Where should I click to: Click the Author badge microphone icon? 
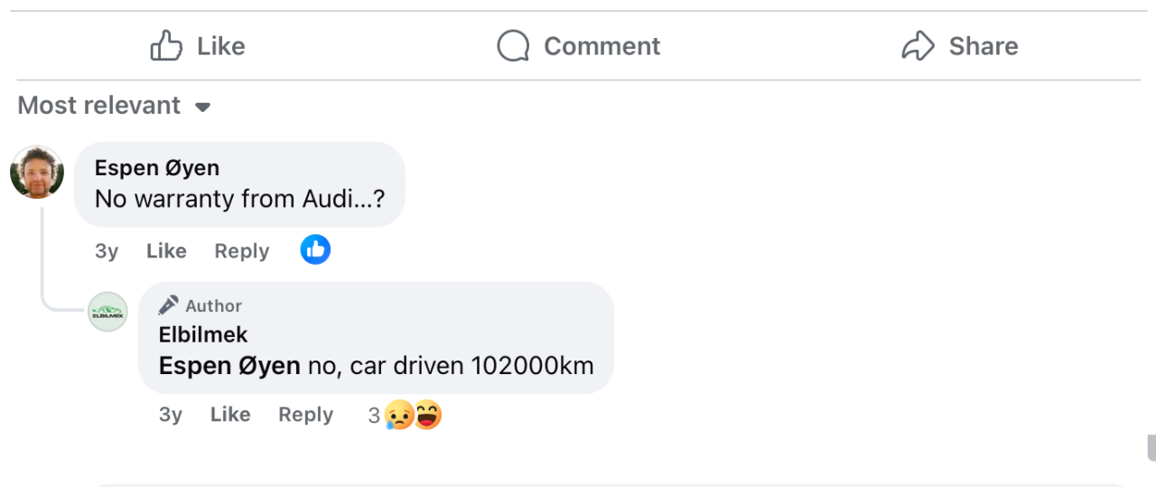coord(168,305)
